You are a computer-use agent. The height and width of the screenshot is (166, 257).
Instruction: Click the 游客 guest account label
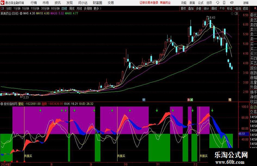pyautogui.click(x=246, y=3)
